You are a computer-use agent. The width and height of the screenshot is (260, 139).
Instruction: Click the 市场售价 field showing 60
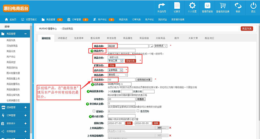click(x=122, y=99)
